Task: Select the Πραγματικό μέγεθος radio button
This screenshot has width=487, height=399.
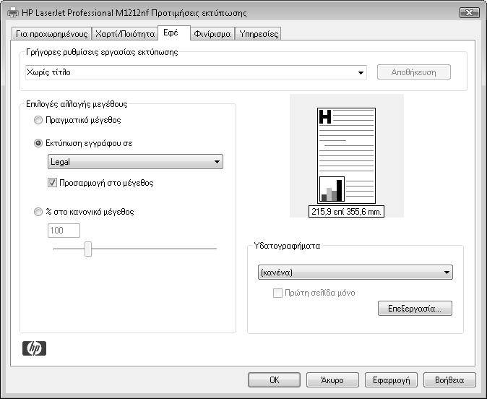Action: coord(38,120)
